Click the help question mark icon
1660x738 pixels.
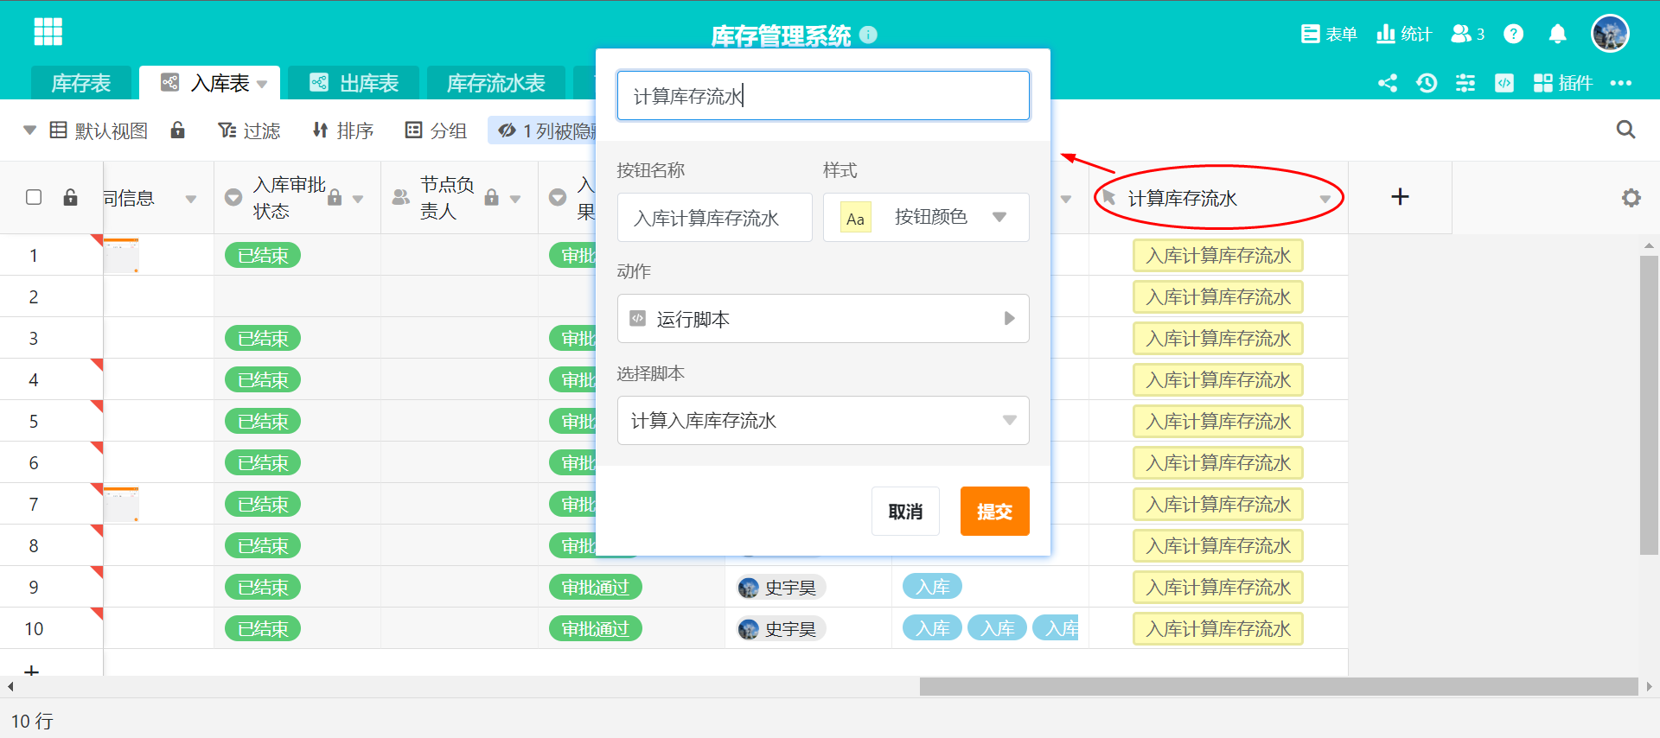click(x=1513, y=34)
